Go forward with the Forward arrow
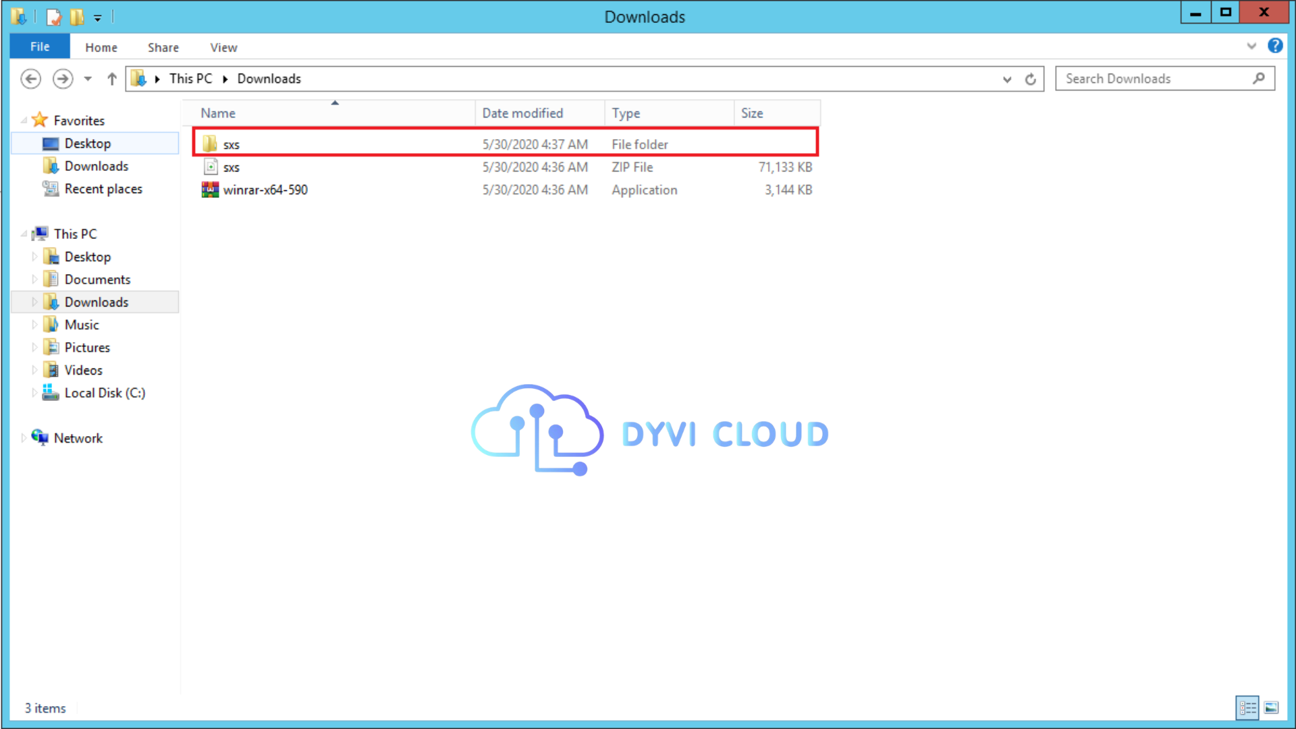This screenshot has width=1296, height=729. click(x=63, y=79)
